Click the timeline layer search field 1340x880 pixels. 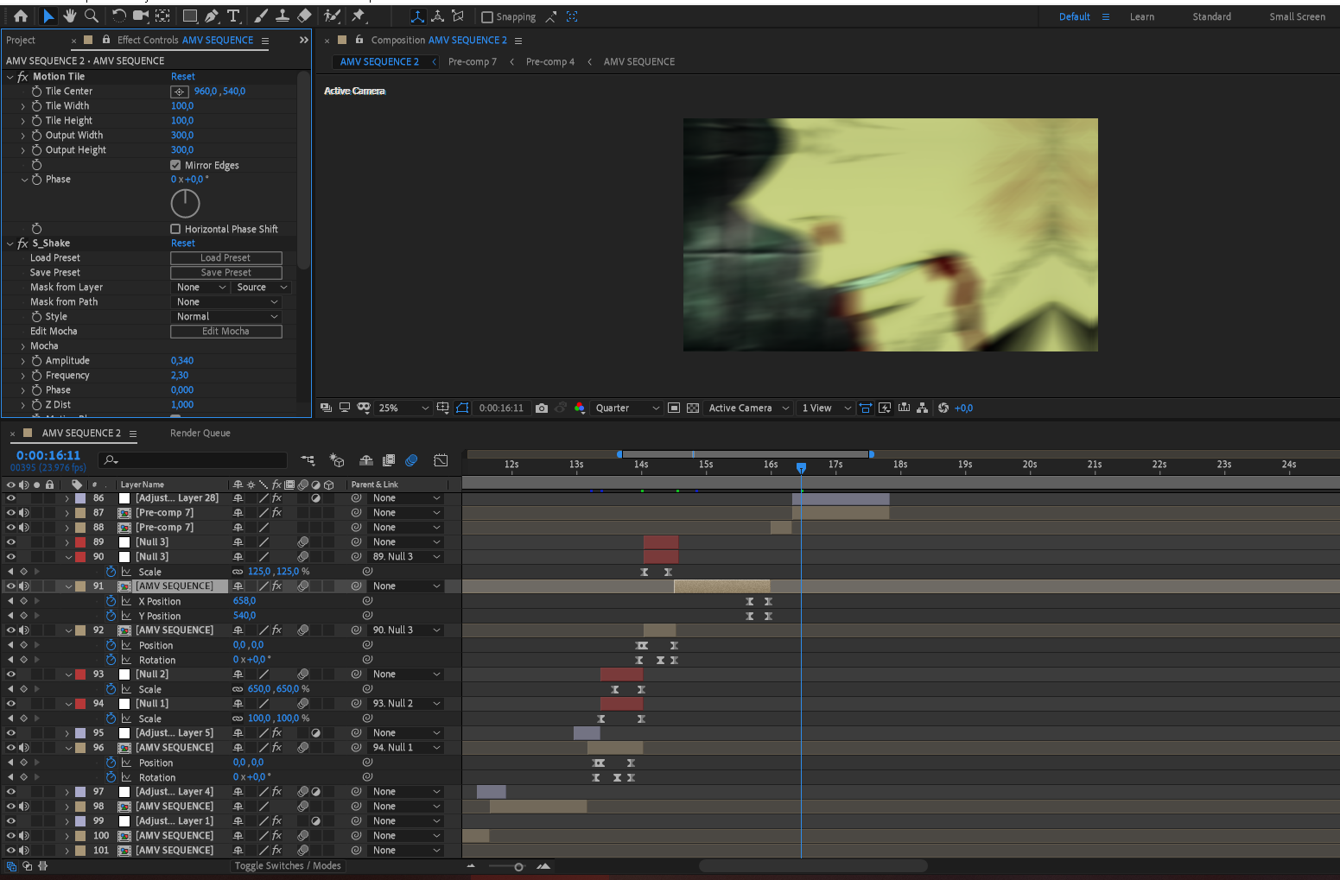pos(199,460)
